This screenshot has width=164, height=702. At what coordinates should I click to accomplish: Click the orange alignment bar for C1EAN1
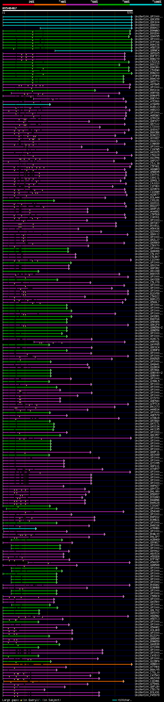[x=64, y=681]
